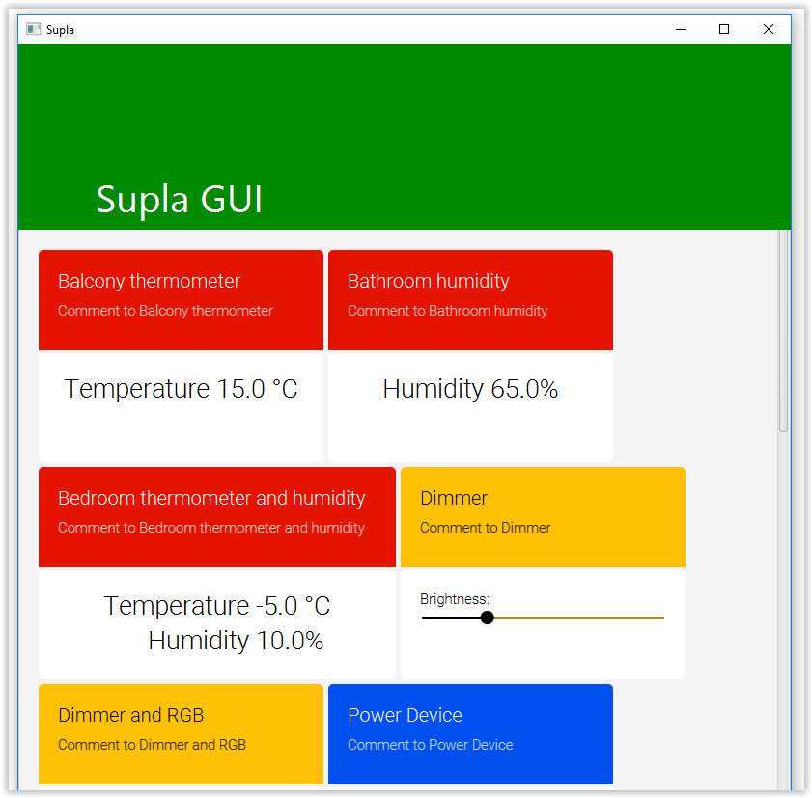
Task: Click the Brightness: label
Action: [454, 599]
